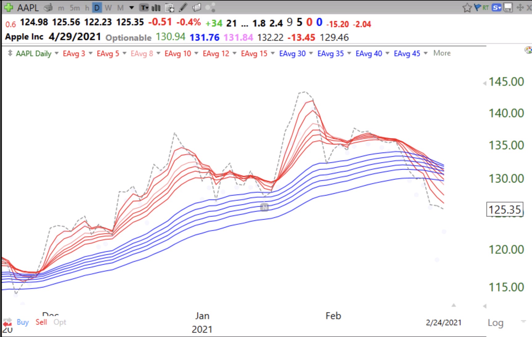Click the EAvg 35 legend label
This screenshot has height=337, width=532.
(x=331, y=53)
